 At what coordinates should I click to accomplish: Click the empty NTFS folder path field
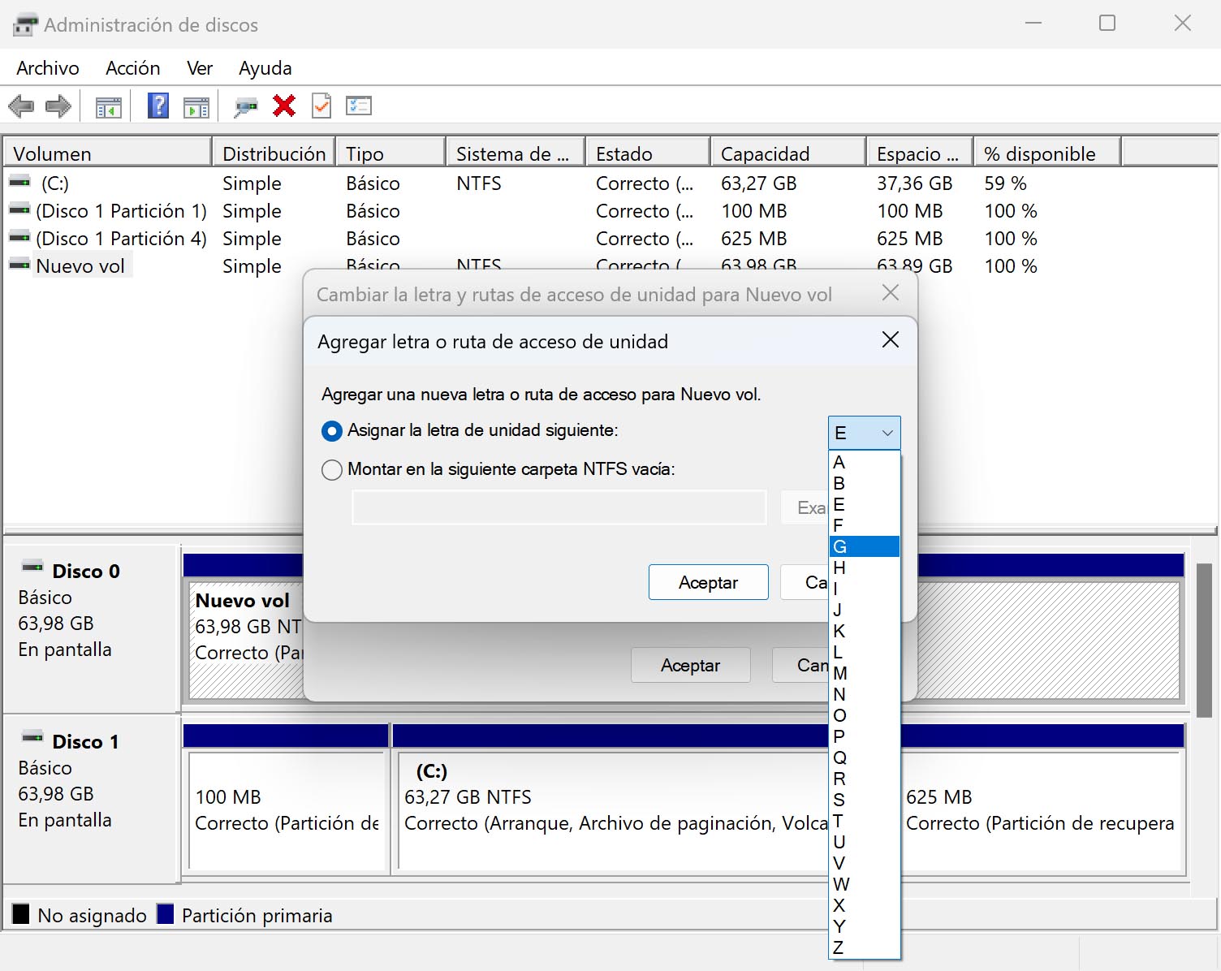click(559, 507)
